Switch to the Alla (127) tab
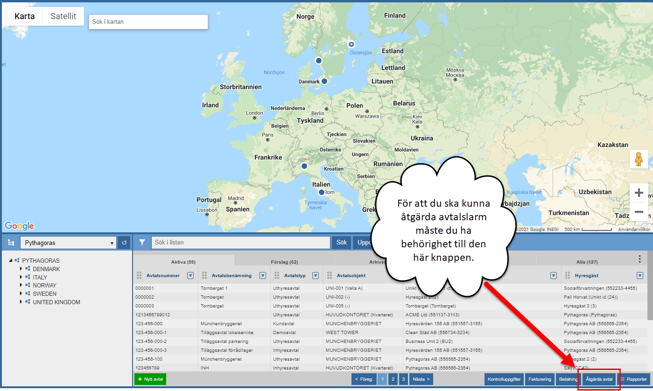The width and height of the screenshot is (653, 391). (587, 262)
